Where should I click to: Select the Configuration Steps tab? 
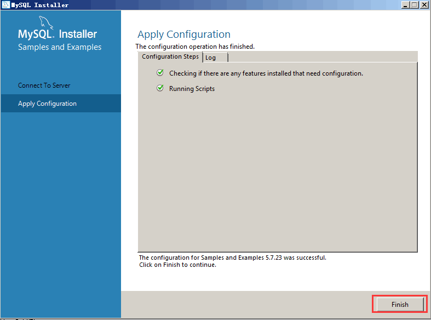[170, 56]
